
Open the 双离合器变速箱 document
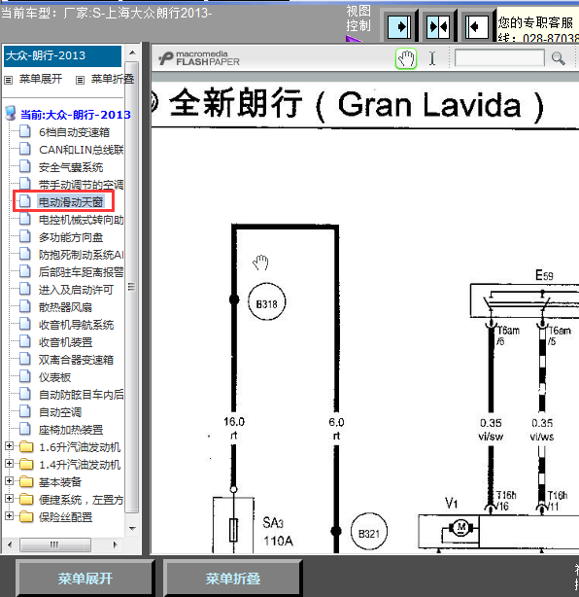[76, 360]
